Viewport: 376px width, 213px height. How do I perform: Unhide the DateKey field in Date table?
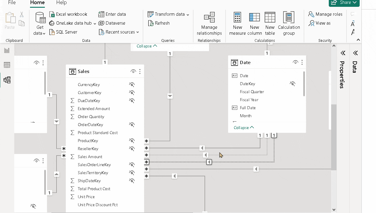[x=293, y=84]
